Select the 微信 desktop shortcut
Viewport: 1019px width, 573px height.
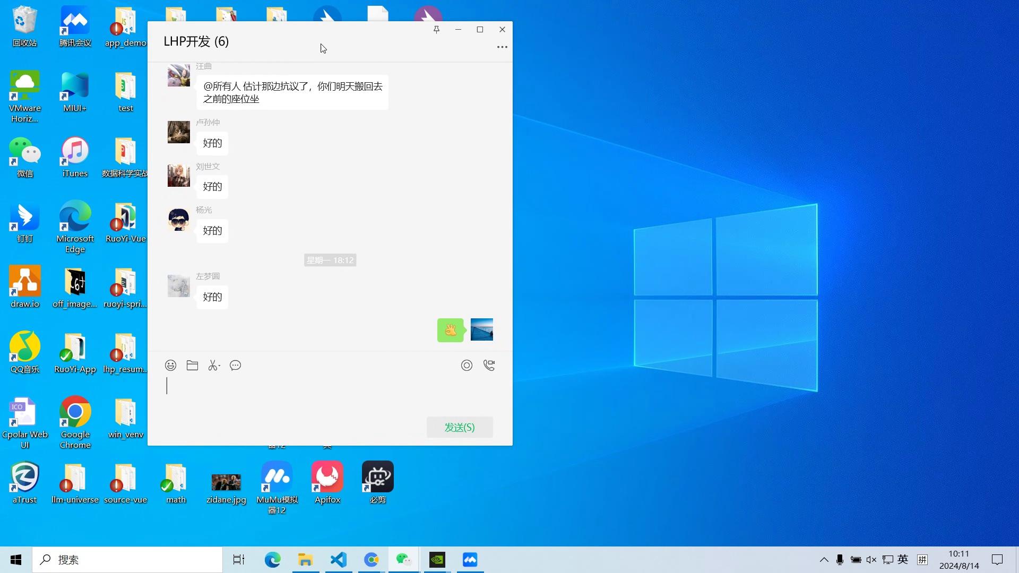click(25, 157)
